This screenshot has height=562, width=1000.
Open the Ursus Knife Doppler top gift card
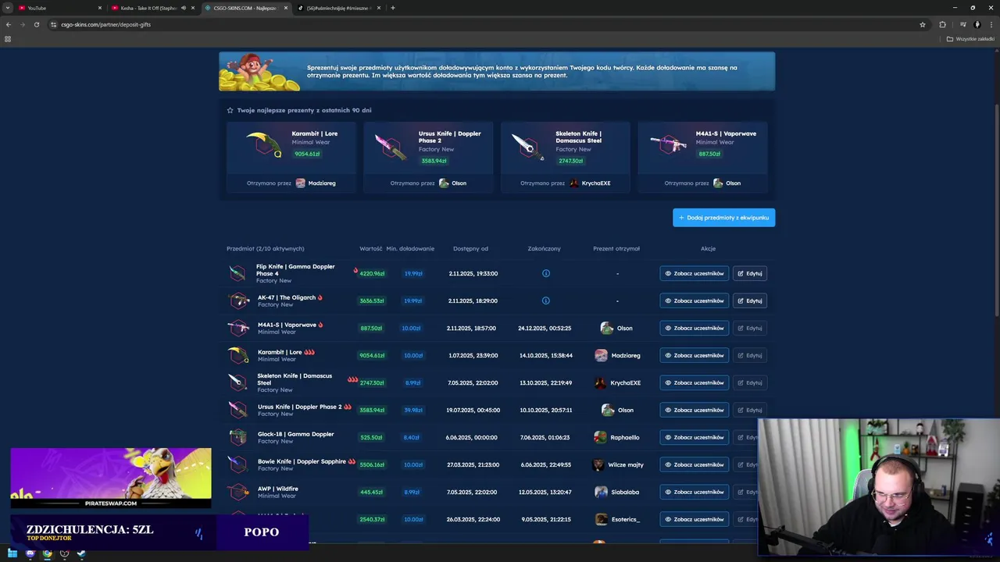point(428,157)
